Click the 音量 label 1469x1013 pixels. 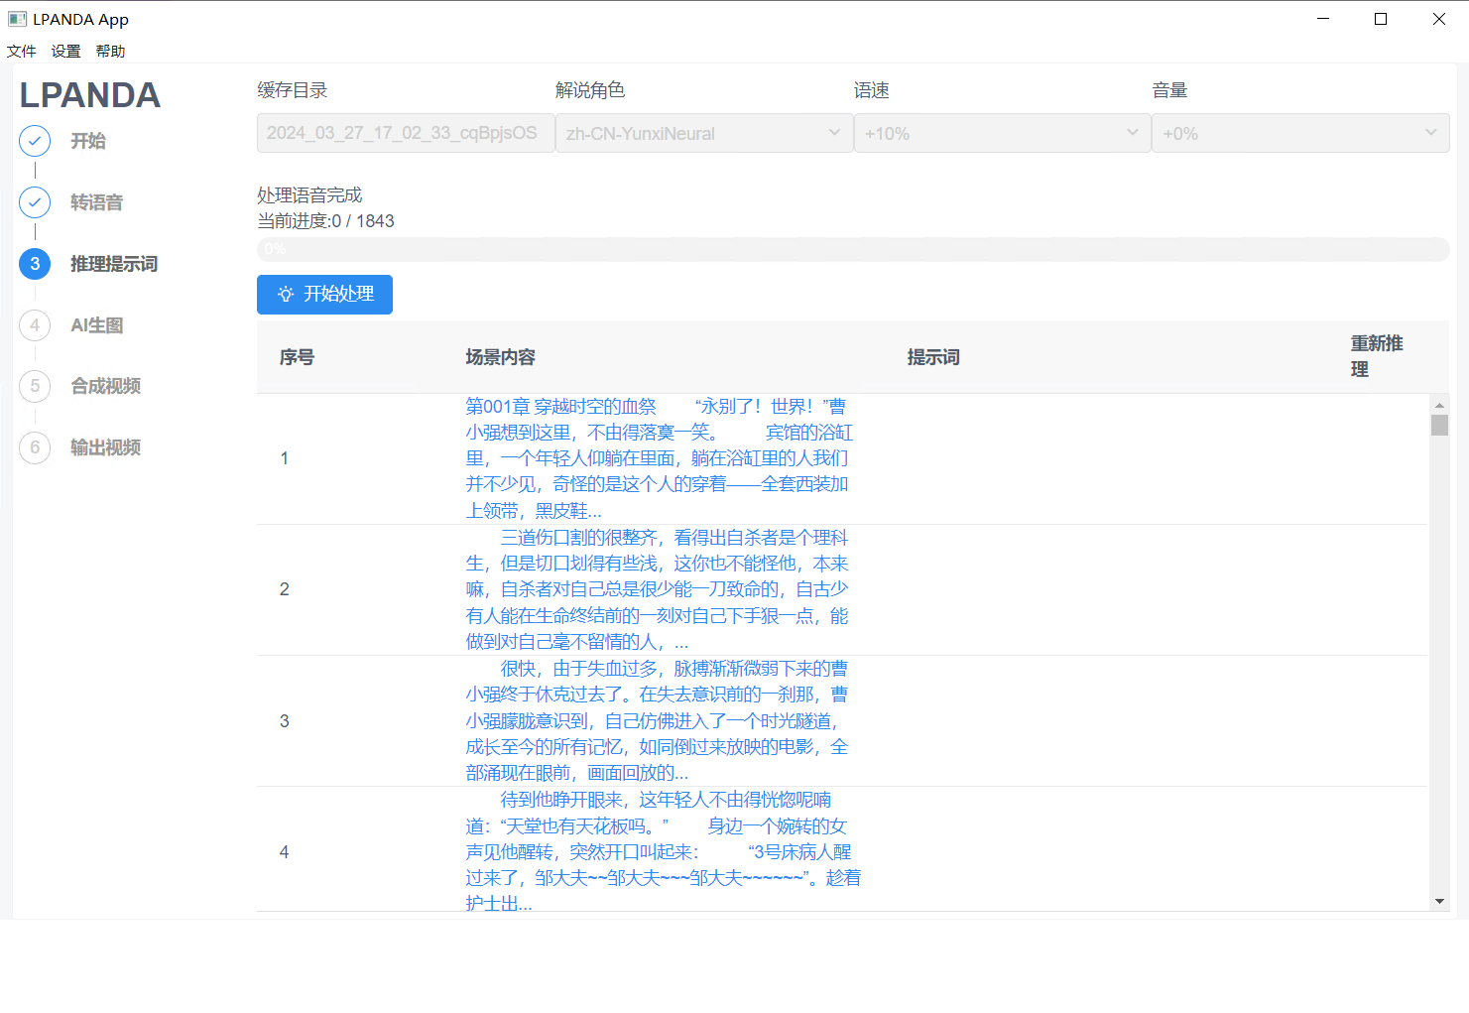click(1169, 90)
